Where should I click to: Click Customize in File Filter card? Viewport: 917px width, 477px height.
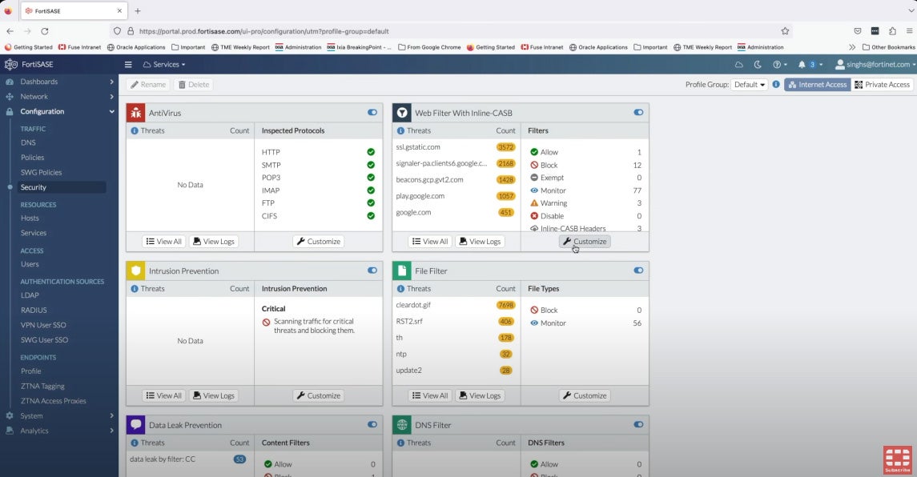[x=585, y=395]
